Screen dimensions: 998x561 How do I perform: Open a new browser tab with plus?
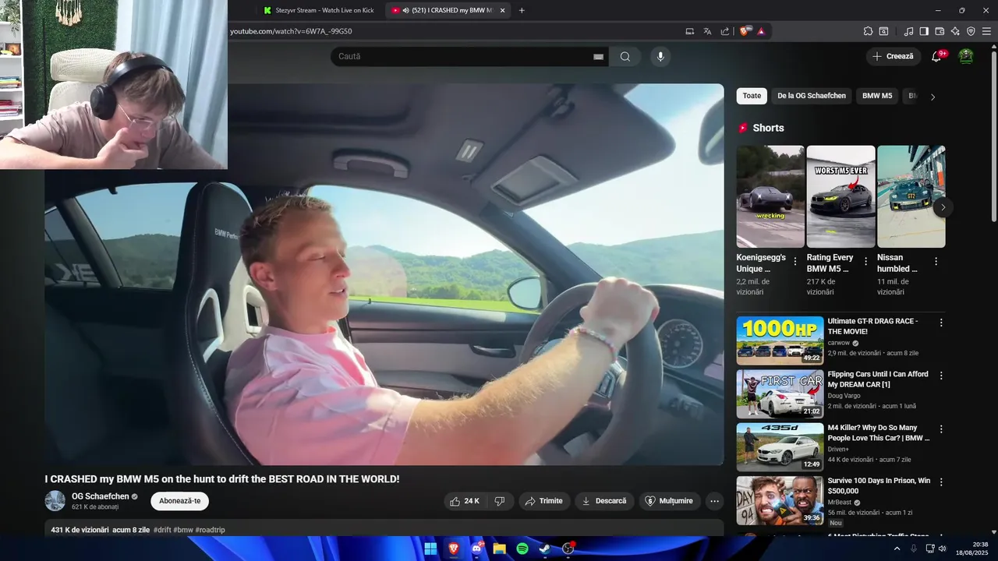(x=522, y=10)
